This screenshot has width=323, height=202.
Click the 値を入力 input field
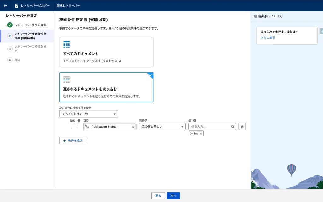[209, 127]
